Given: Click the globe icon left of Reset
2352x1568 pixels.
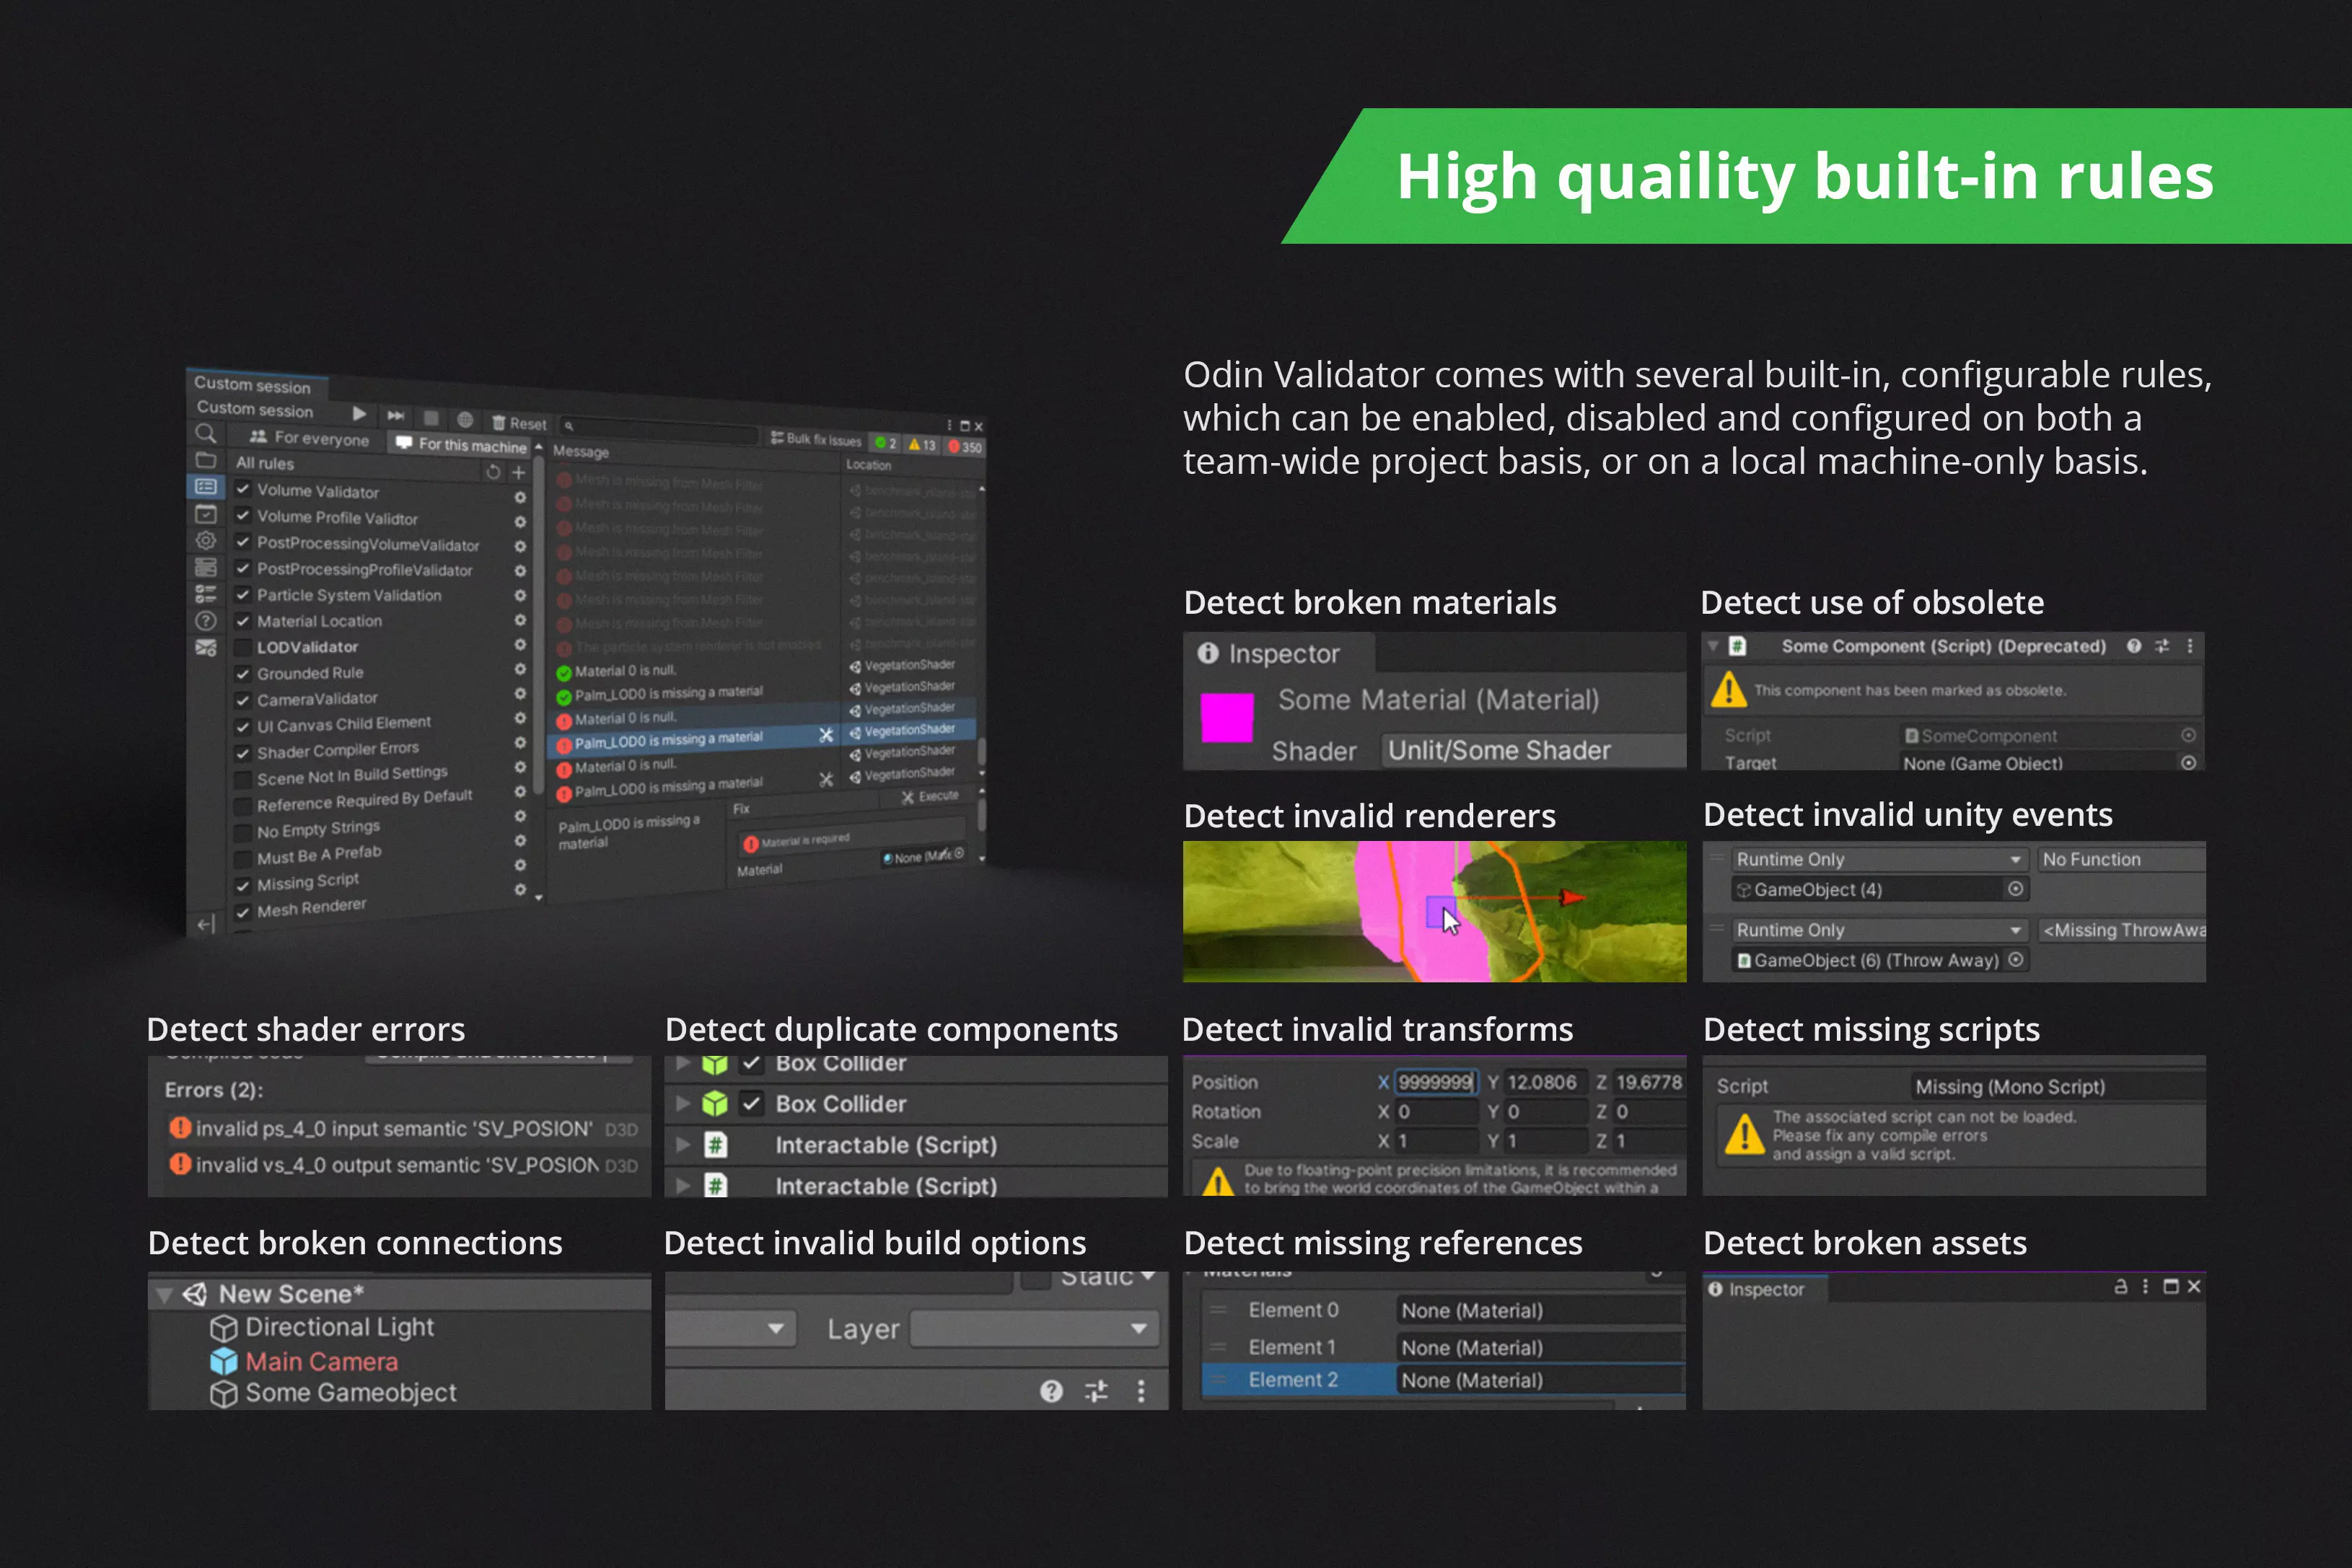Looking at the screenshot, I should tap(465, 419).
